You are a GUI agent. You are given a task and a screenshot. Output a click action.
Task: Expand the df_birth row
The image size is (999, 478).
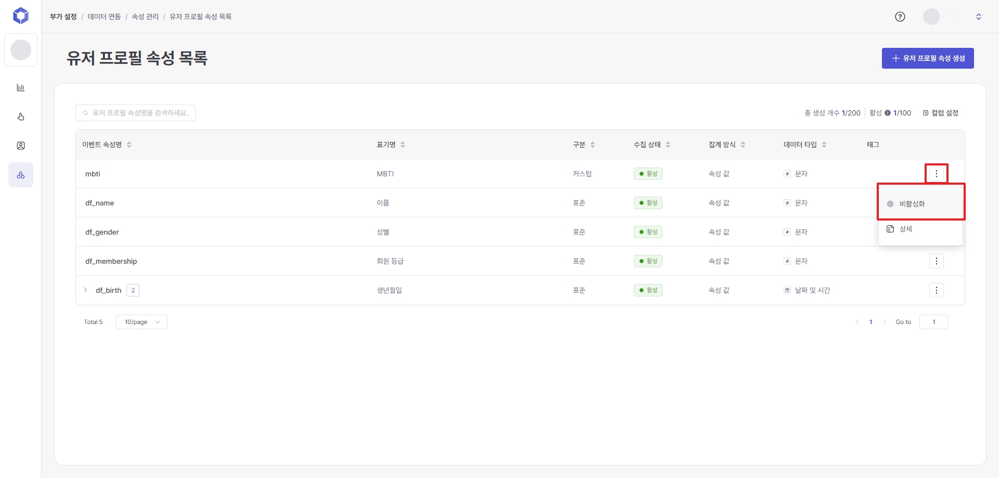coord(86,290)
